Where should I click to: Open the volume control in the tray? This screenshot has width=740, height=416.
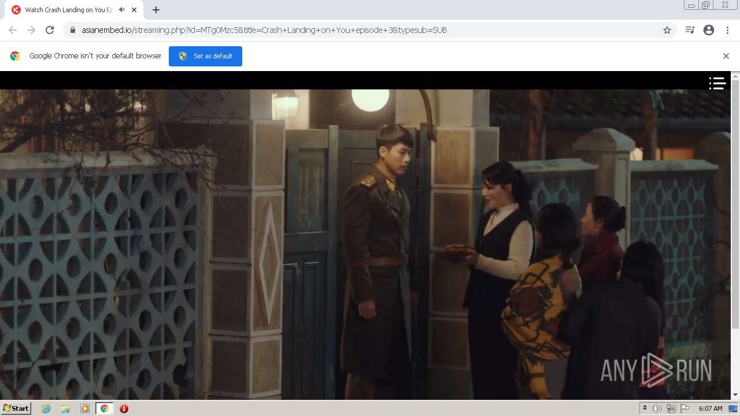pyautogui.click(x=657, y=408)
